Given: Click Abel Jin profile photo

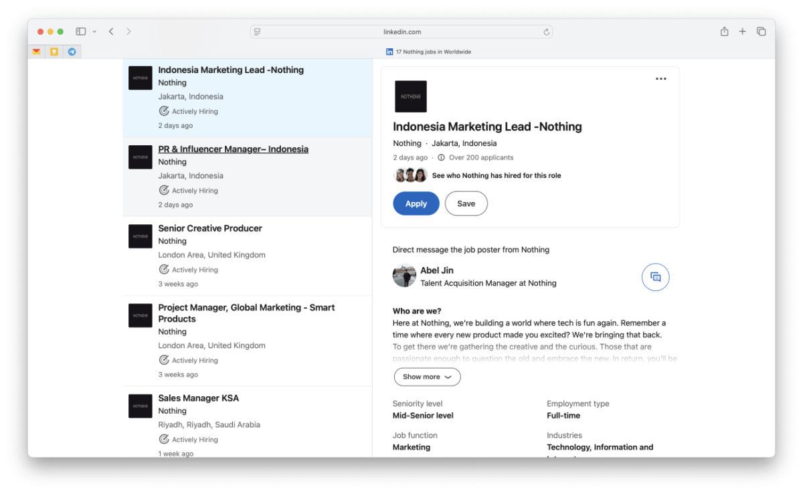Looking at the screenshot, I should pos(404,276).
